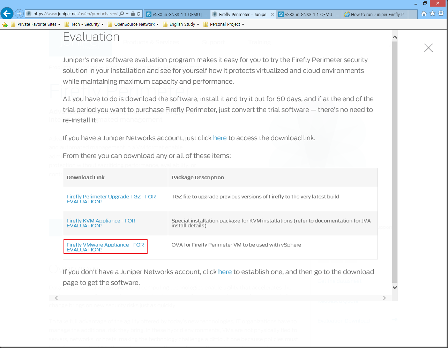
Task: Expand the Tech - Security favorites folder
Action: coord(84,24)
